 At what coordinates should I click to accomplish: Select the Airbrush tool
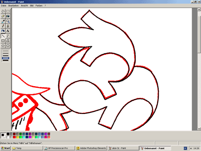[x=3, y=31]
